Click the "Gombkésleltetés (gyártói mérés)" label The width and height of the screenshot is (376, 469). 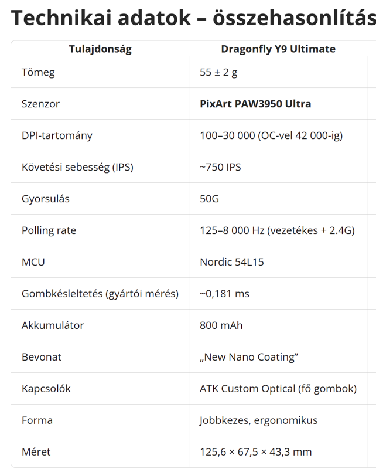(x=100, y=294)
